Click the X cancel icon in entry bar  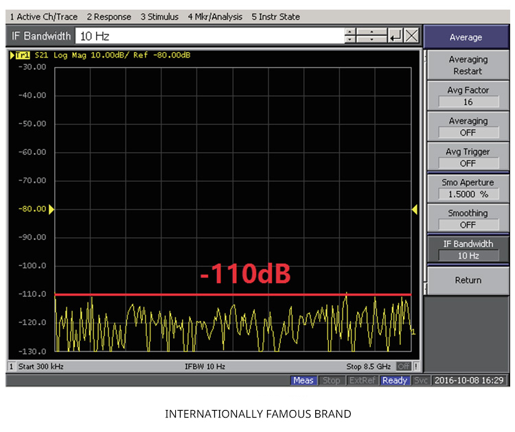tap(411, 36)
